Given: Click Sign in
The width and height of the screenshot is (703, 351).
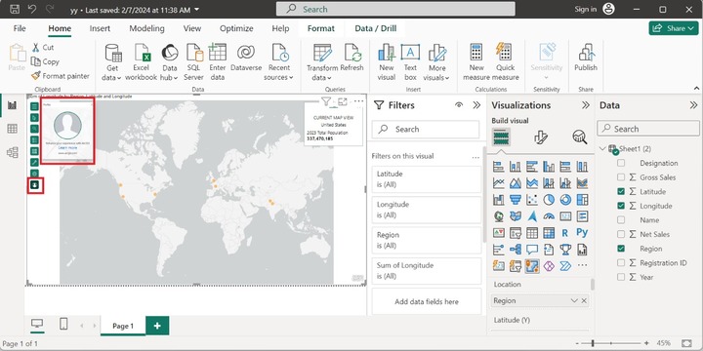Looking at the screenshot, I should [586, 9].
